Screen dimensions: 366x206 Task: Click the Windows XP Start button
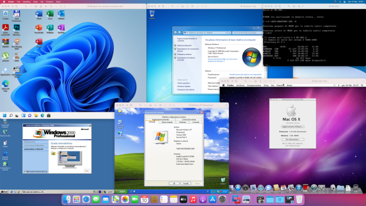tap(122, 190)
